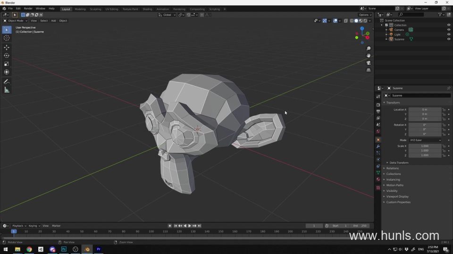453x254 pixels.
Task: Toggle viewport overlays button
Action: [335, 21]
